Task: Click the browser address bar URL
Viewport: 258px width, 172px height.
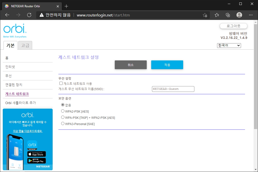Action: click(103, 15)
